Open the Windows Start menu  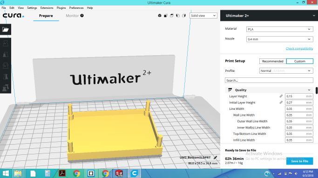[6, 173]
